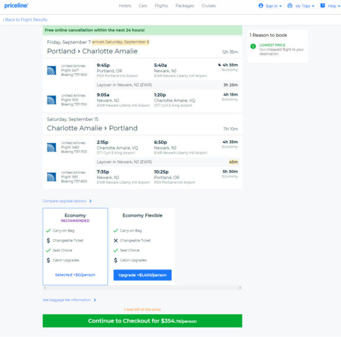Click Economy Flexible Cabin Upgrades dollar icon
This screenshot has height=337, width=341.
[116, 260]
